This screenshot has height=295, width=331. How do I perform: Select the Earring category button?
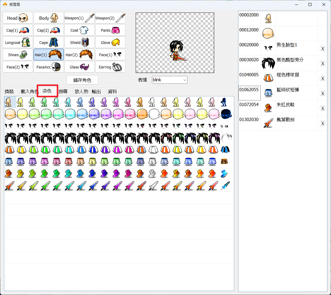[x=110, y=67]
